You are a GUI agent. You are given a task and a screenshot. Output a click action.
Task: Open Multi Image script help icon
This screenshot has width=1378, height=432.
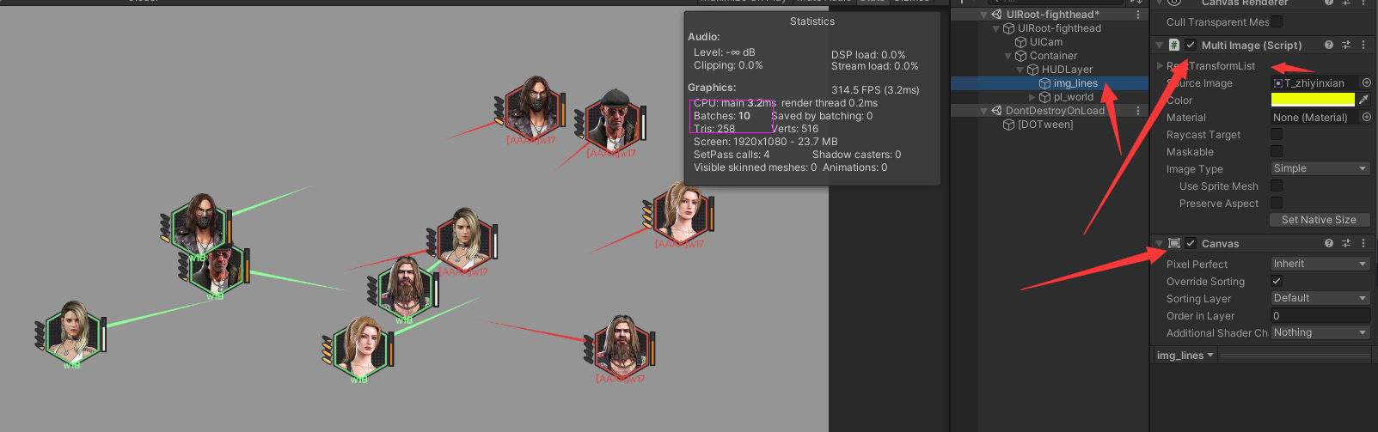pos(1329,45)
